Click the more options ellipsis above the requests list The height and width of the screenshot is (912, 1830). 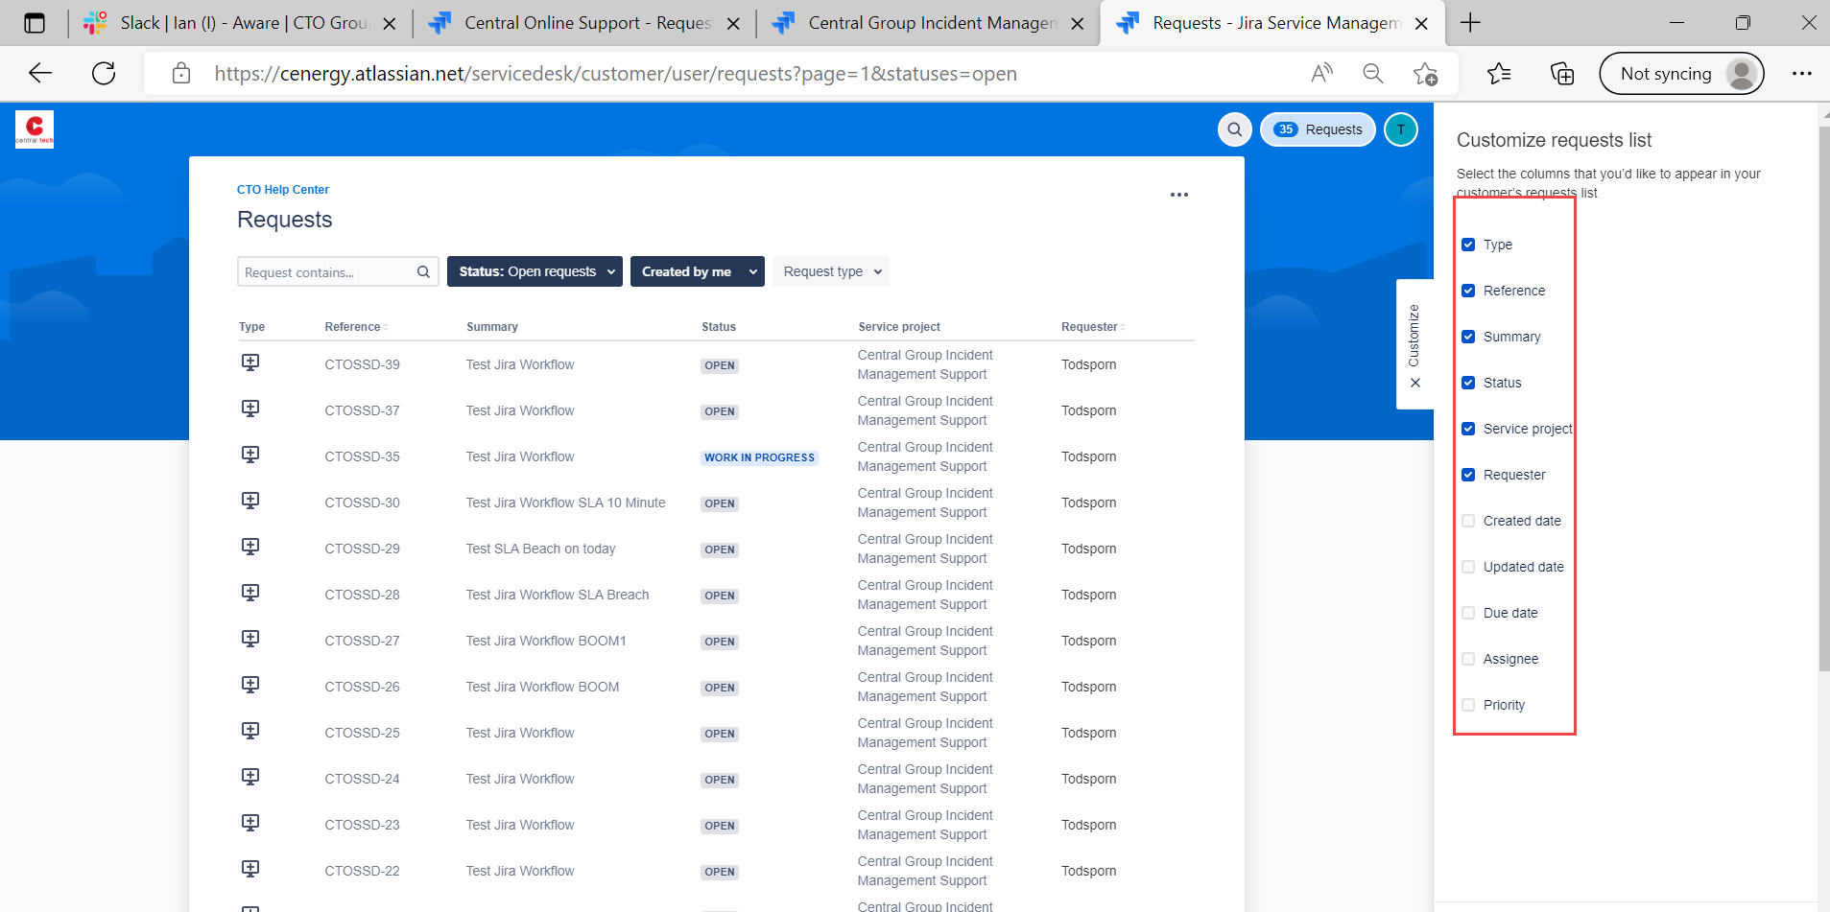coord(1179,195)
